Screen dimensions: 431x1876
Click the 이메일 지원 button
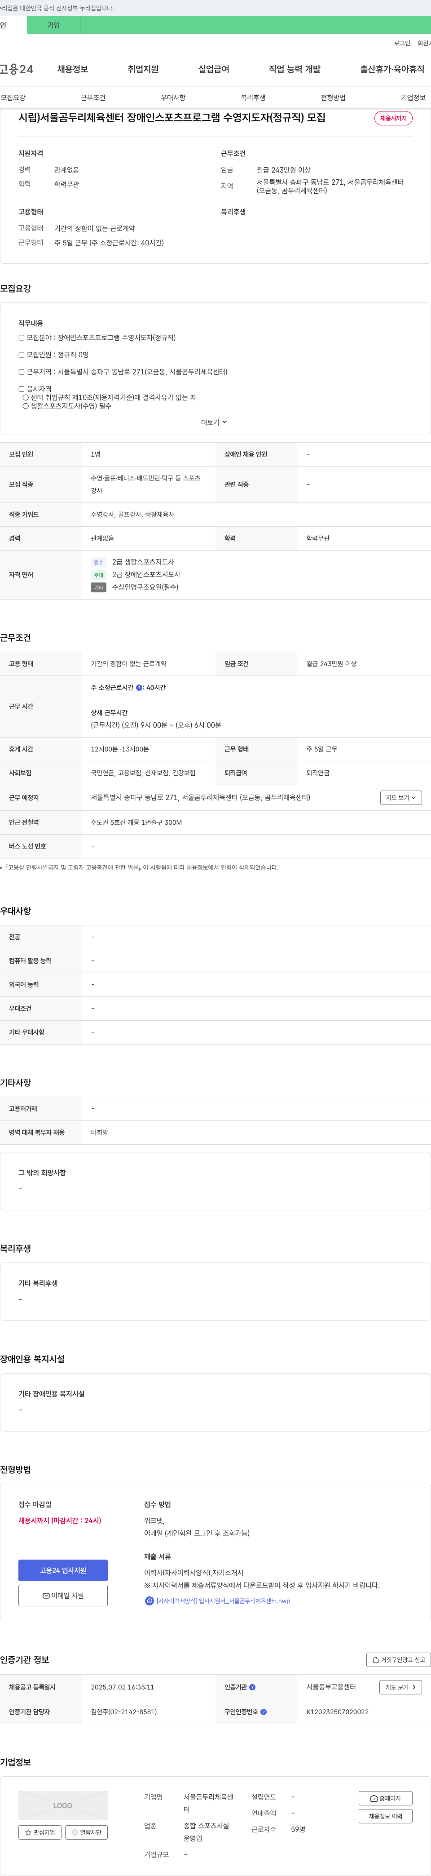point(63,1596)
